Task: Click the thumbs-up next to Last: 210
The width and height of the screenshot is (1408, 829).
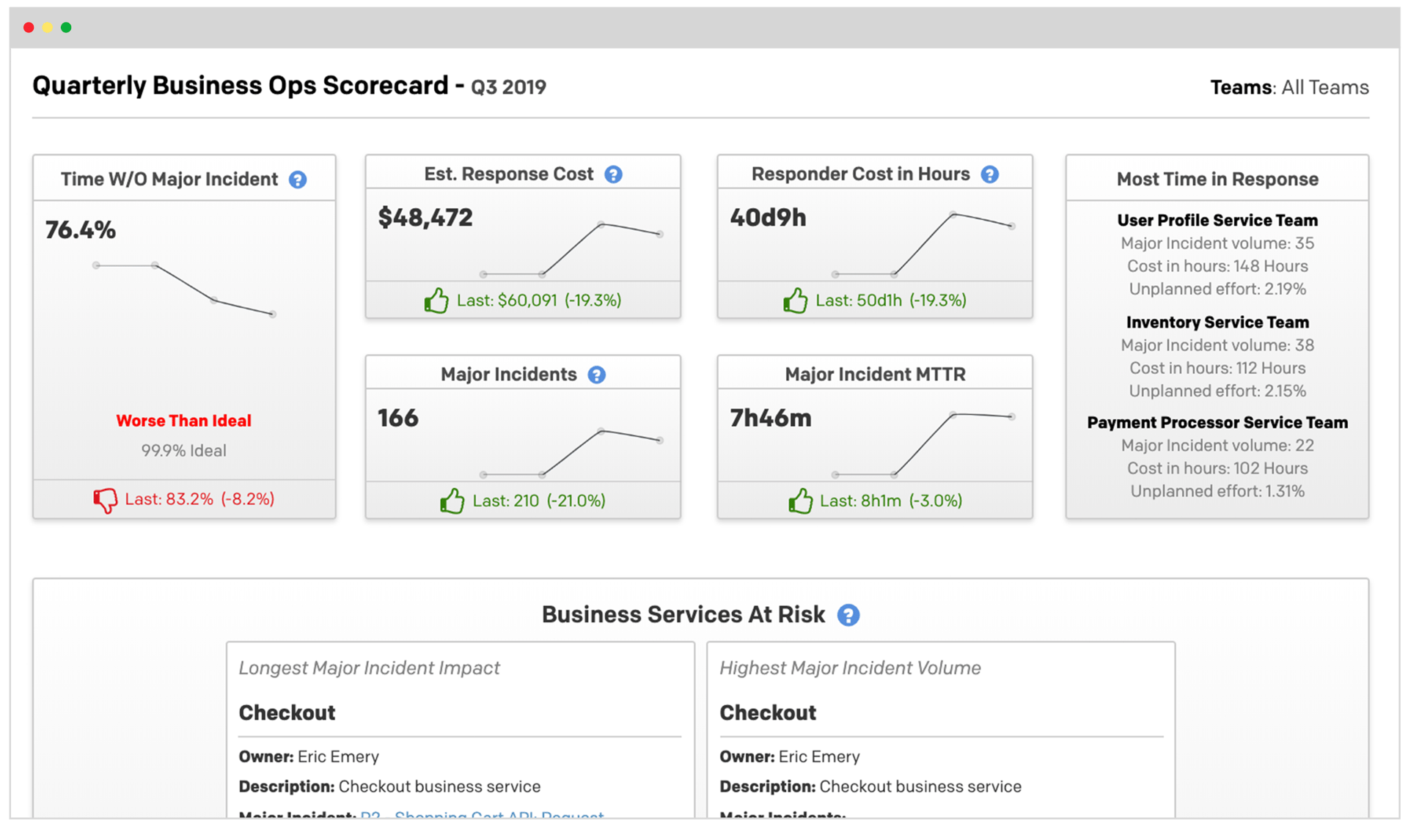Action: click(452, 501)
